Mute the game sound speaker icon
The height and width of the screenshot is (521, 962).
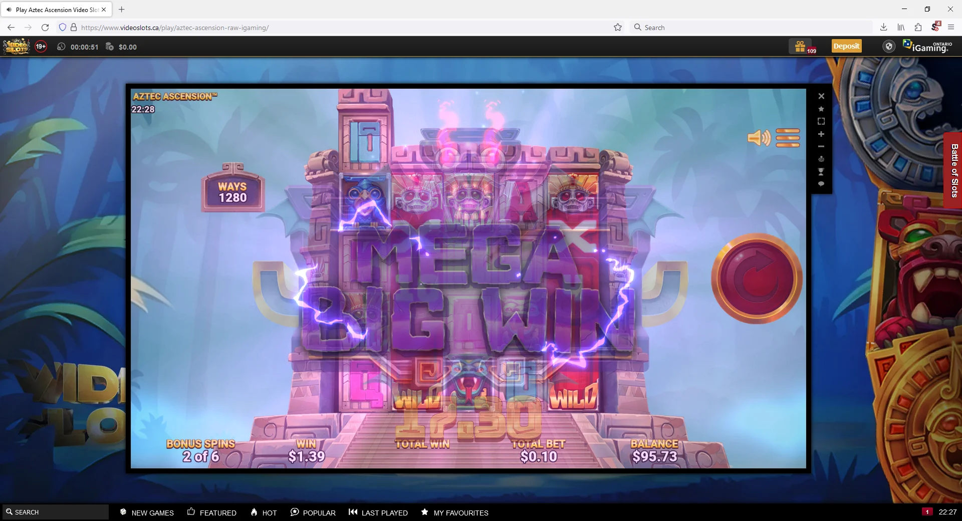759,137
